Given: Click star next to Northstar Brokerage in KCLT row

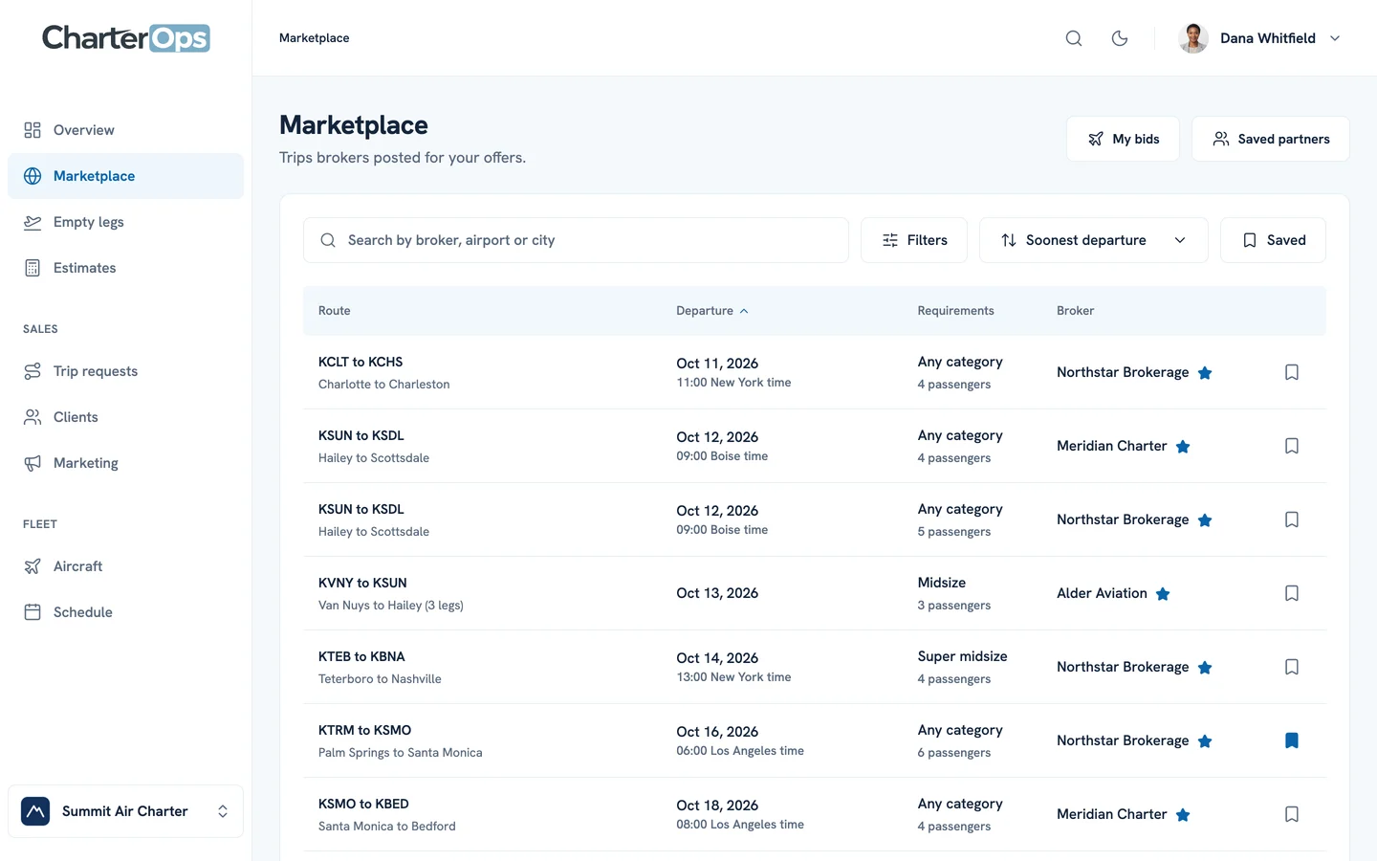Looking at the screenshot, I should [x=1205, y=373].
